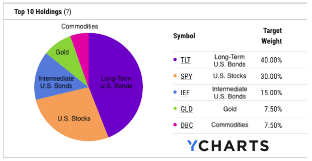The width and height of the screenshot is (312, 161).
Task: Open the IEF ticker link
Action: tap(185, 92)
